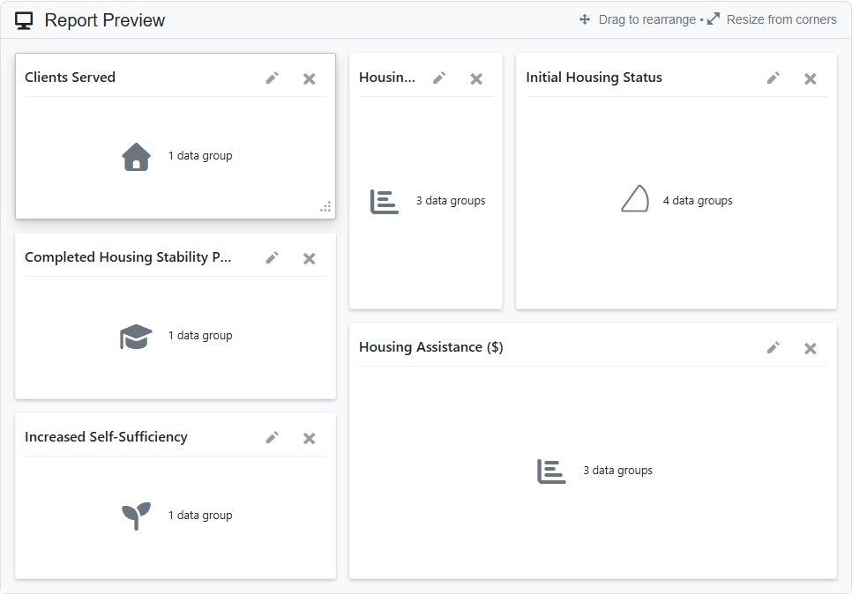
Task: Edit the Clients Served card
Action: pyautogui.click(x=273, y=78)
